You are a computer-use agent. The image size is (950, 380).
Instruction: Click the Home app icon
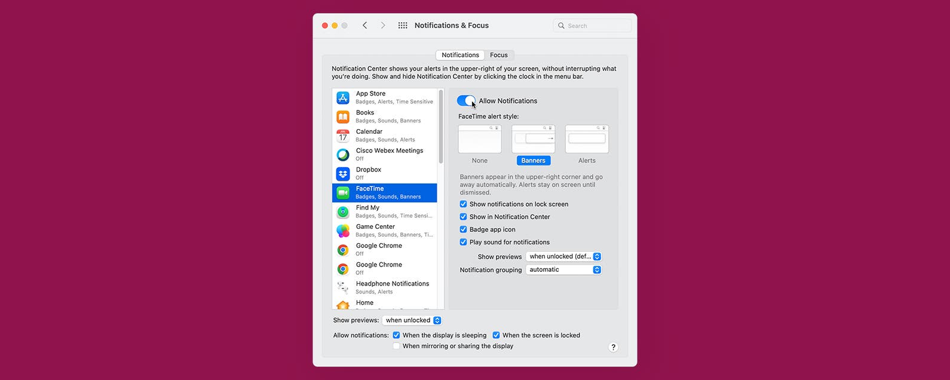(x=343, y=305)
